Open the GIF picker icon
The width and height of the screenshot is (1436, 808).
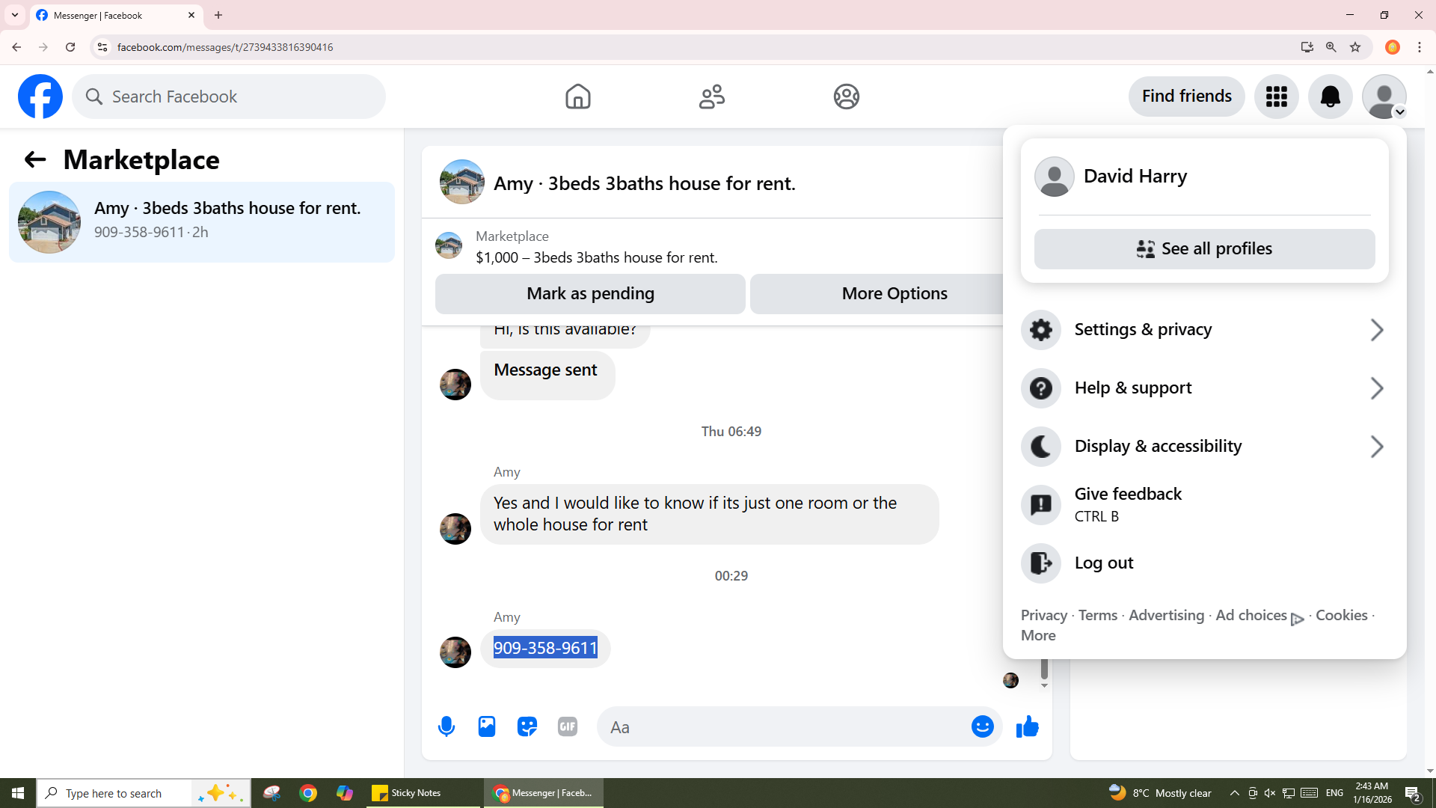[568, 726]
